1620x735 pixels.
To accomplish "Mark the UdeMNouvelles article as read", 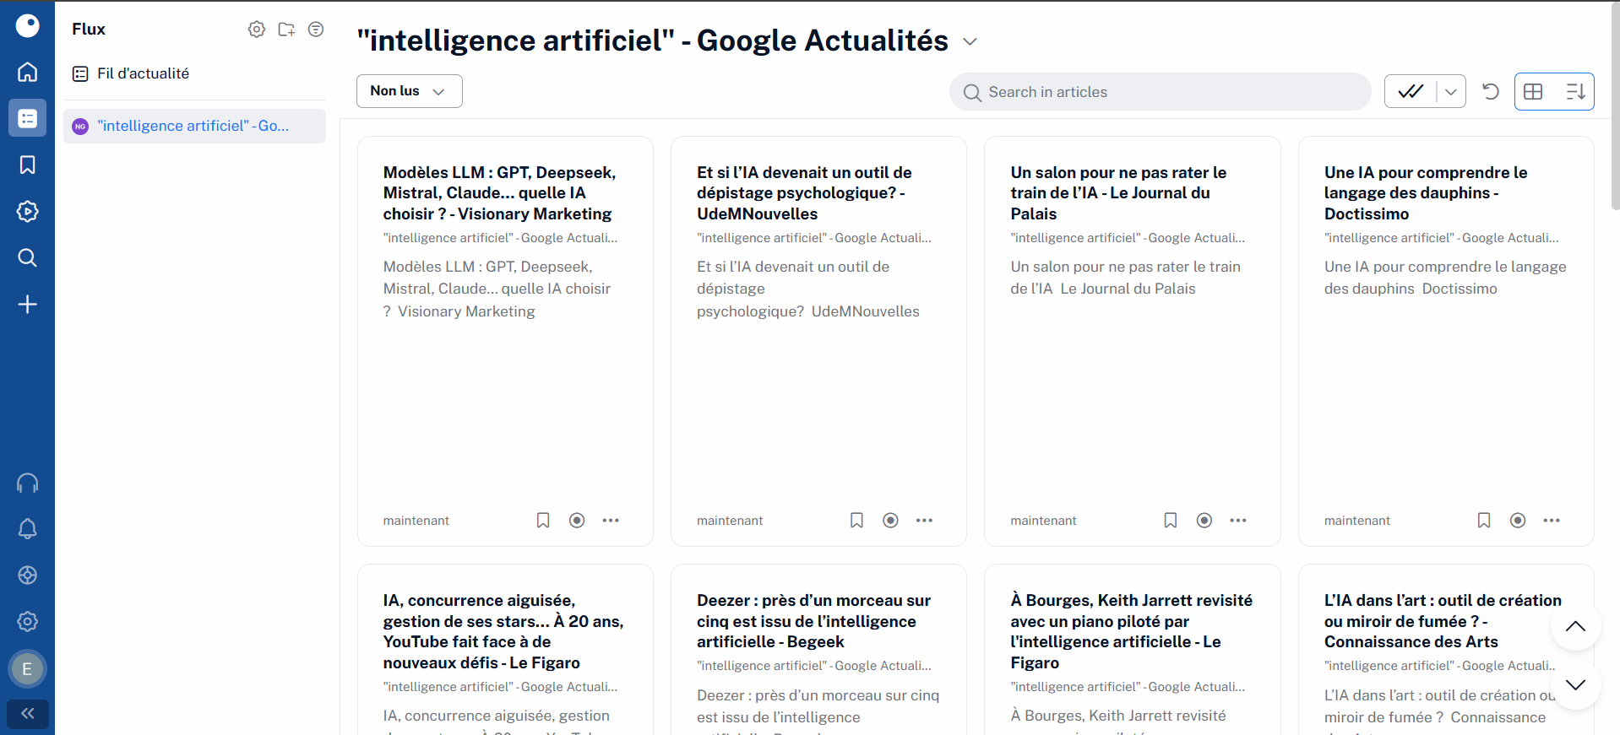I will pos(890,521).
